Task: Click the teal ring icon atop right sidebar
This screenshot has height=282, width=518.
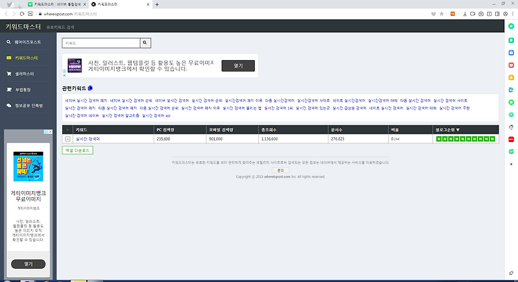Action: pos(511,26)
